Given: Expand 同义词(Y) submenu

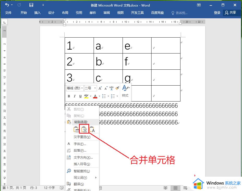Looking at the screenshot, I should tap(82, 178).
